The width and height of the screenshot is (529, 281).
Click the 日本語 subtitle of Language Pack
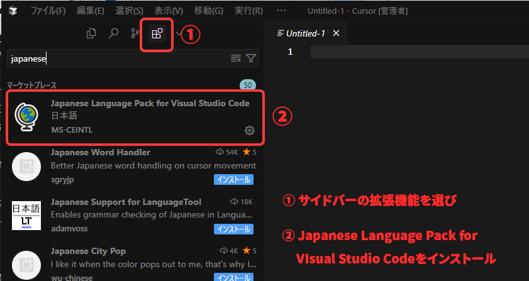point(64,116)
